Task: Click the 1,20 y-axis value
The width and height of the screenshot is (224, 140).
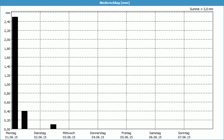Action: (x=7, y=76)
